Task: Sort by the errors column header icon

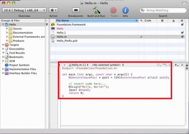Action: coord(162,20)
